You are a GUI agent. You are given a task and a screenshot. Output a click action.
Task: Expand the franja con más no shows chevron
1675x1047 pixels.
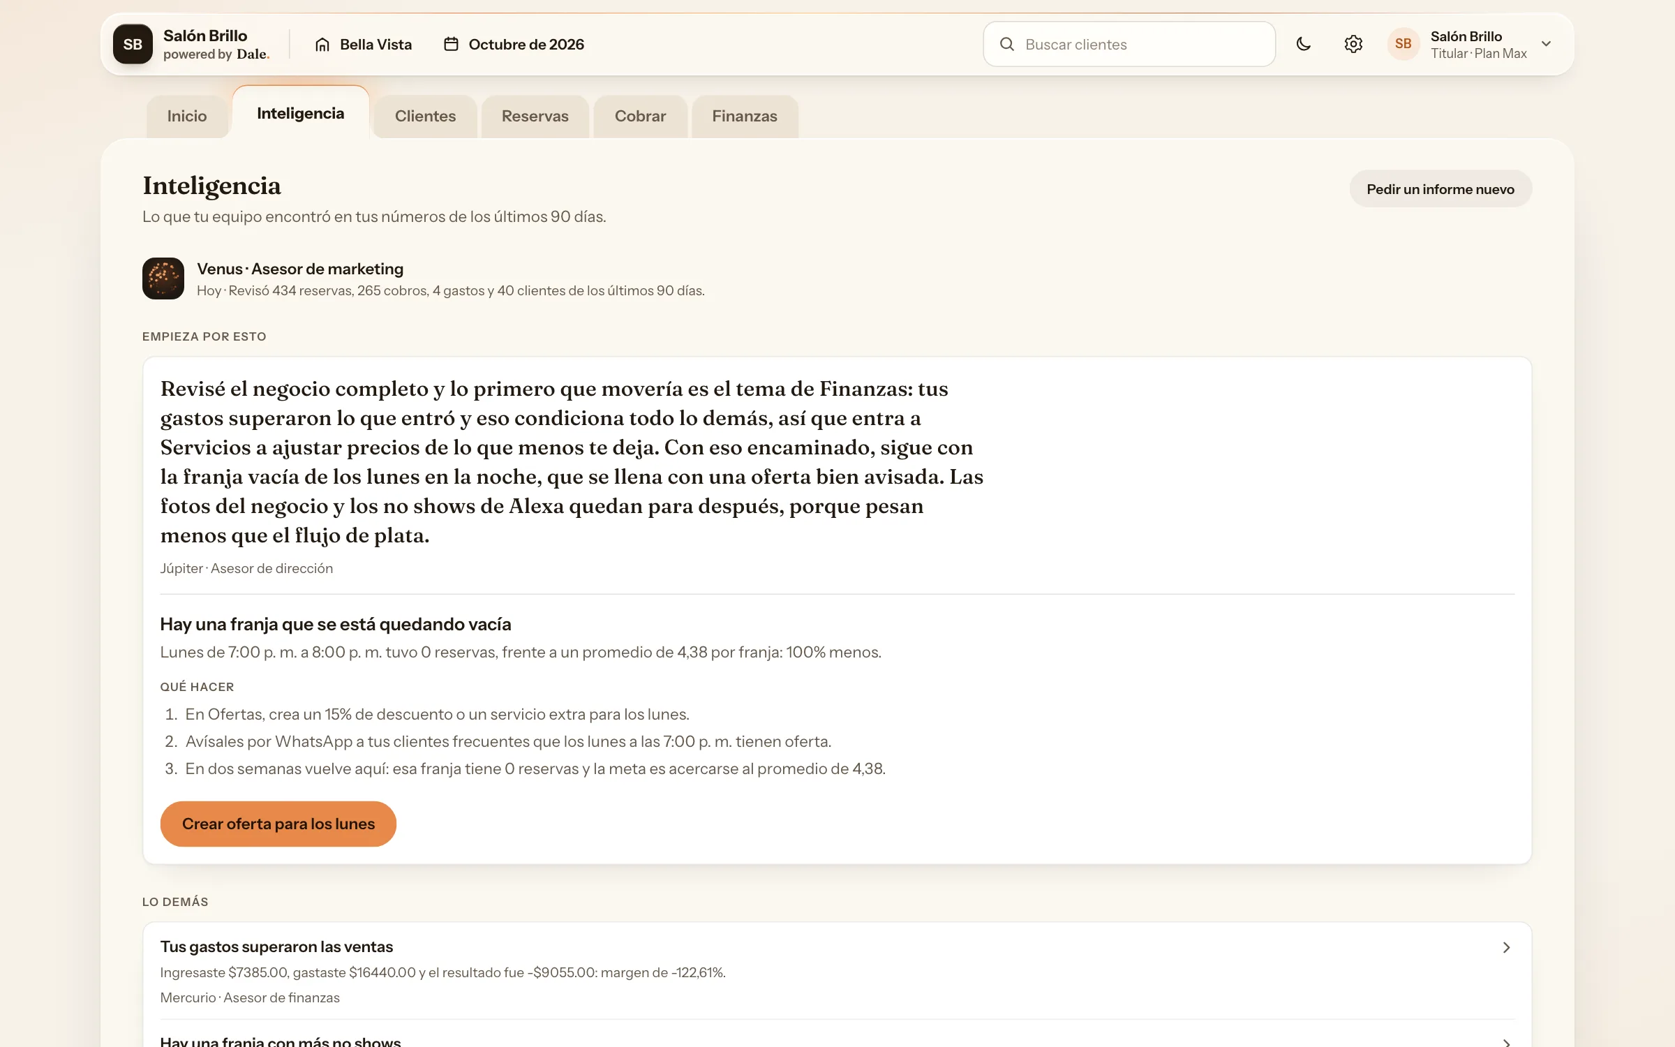click(1506, 1041)
